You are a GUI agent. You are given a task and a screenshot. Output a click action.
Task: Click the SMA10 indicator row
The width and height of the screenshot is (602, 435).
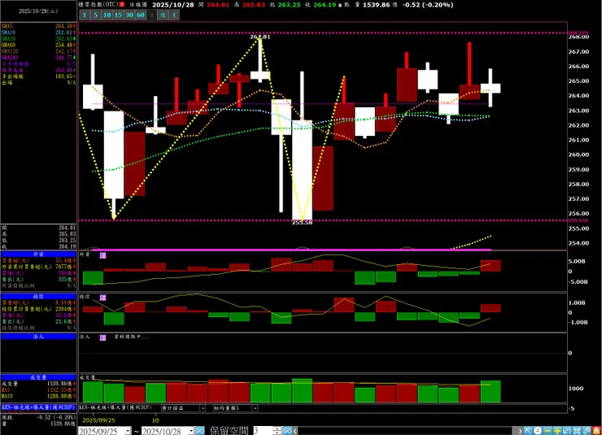click(38, 33)
